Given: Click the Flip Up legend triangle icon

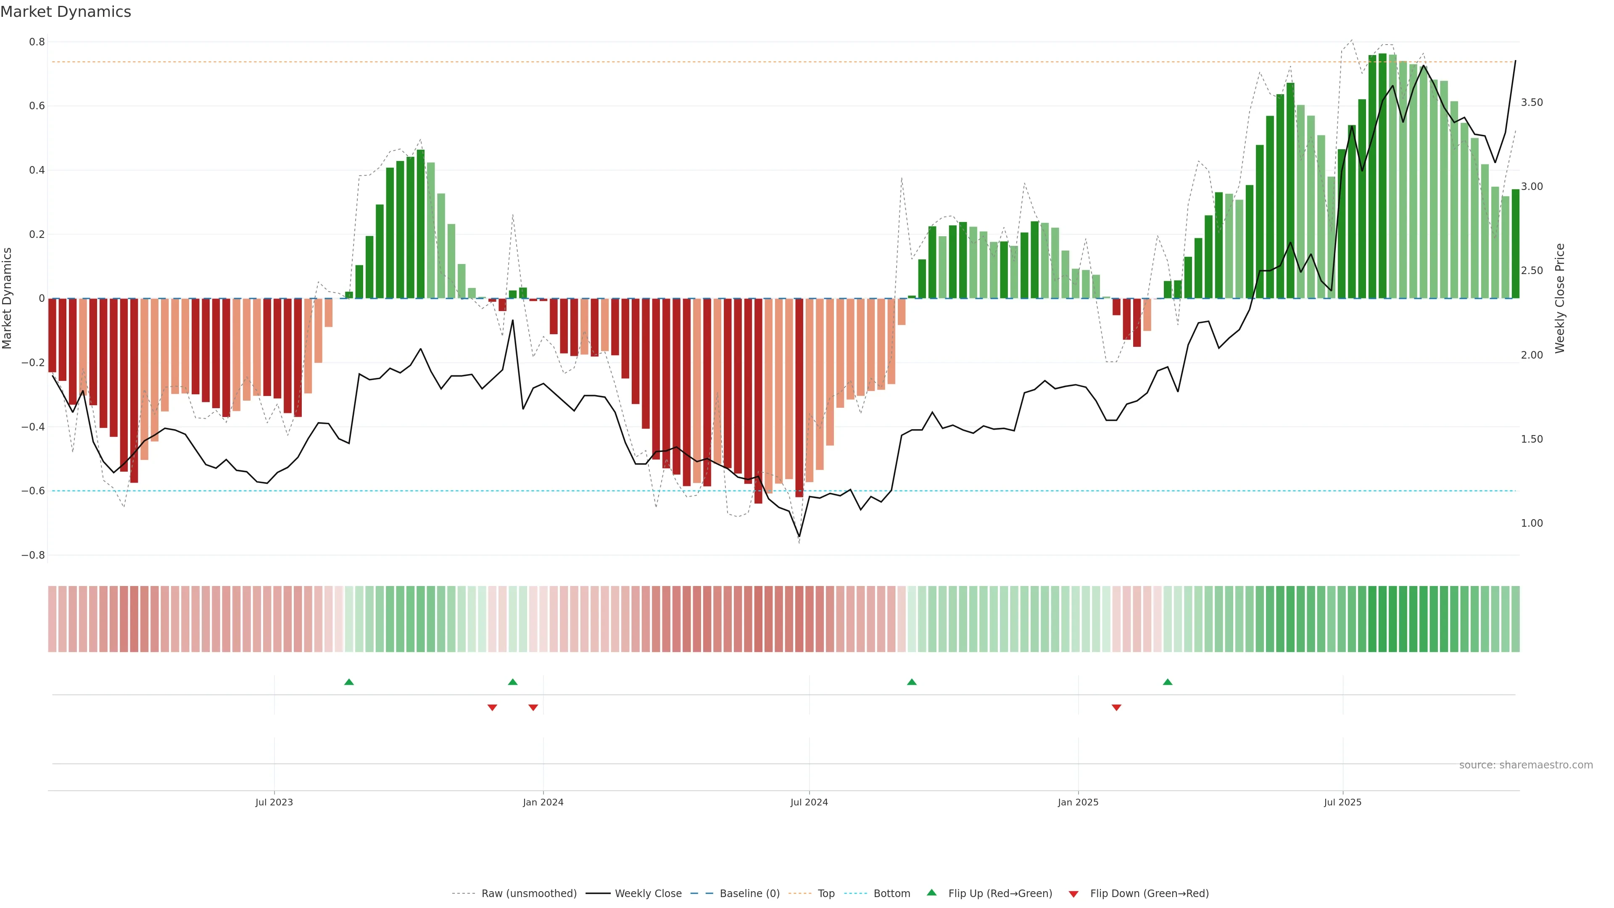Looking at the screenshot, I should coord(932,892).
